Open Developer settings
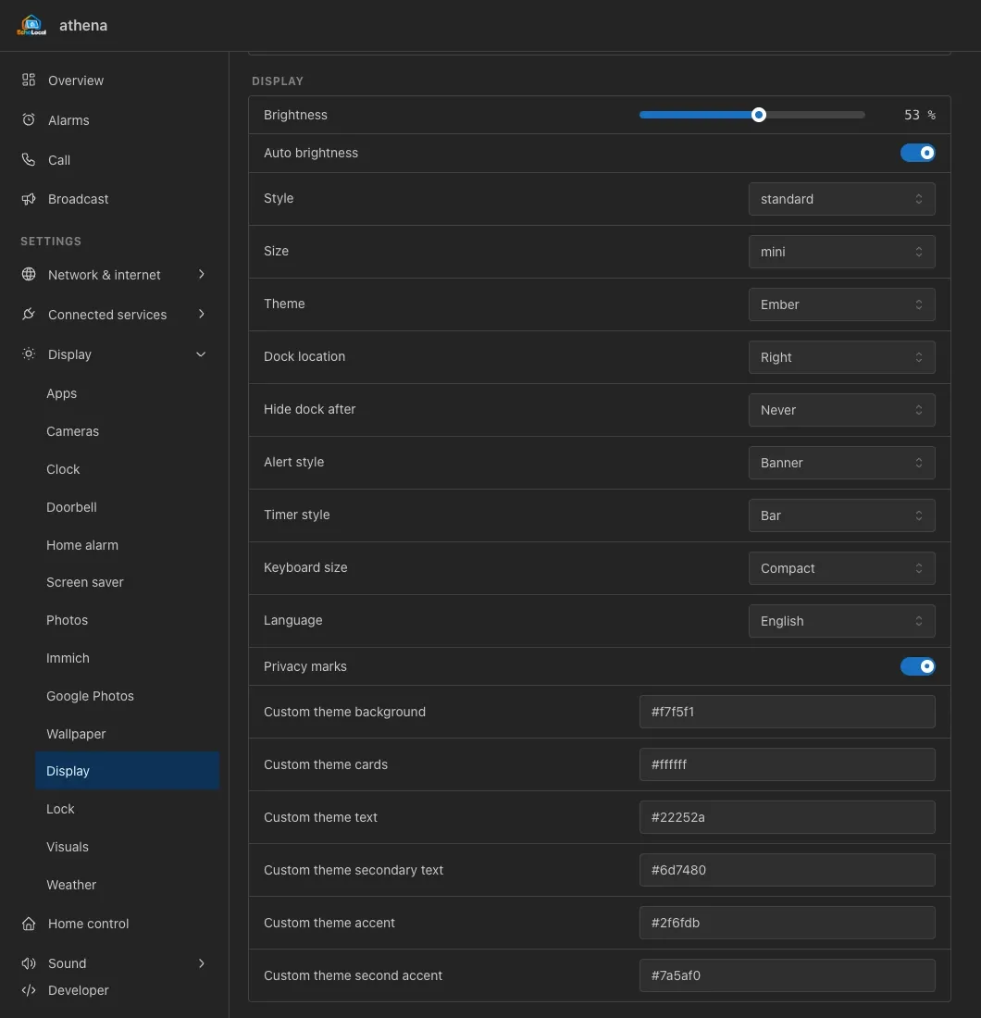This screenshot has width=981, height=1018. (x=78, y=990)
